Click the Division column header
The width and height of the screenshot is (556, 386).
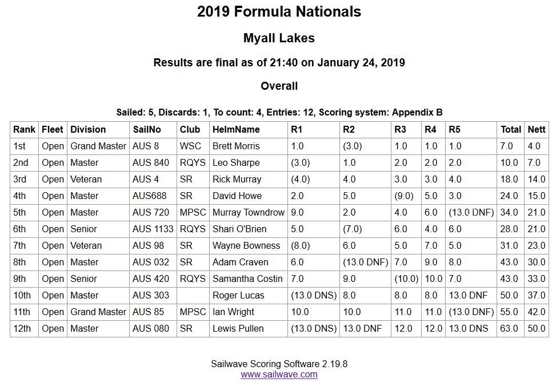coord(88,130)
